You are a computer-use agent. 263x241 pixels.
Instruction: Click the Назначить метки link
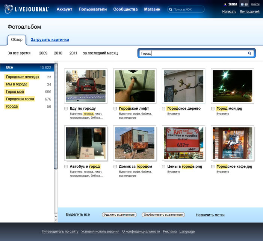[x=210, y=215]
